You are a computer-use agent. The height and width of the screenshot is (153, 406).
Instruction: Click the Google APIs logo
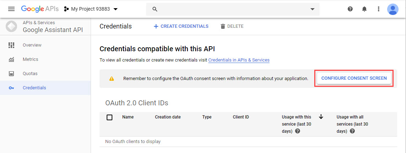pyautogui.click(x=40, y=9)
